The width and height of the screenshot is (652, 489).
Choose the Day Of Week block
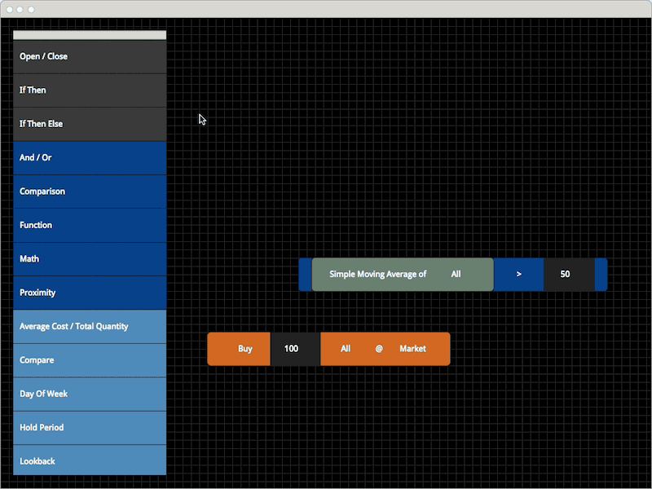(90, 394)
